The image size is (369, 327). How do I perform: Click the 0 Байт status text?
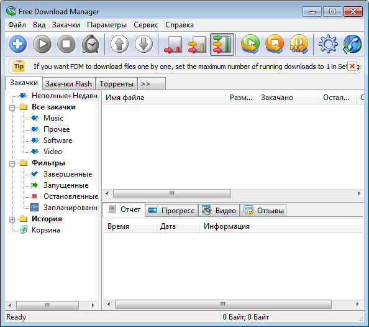pos(245,317)
